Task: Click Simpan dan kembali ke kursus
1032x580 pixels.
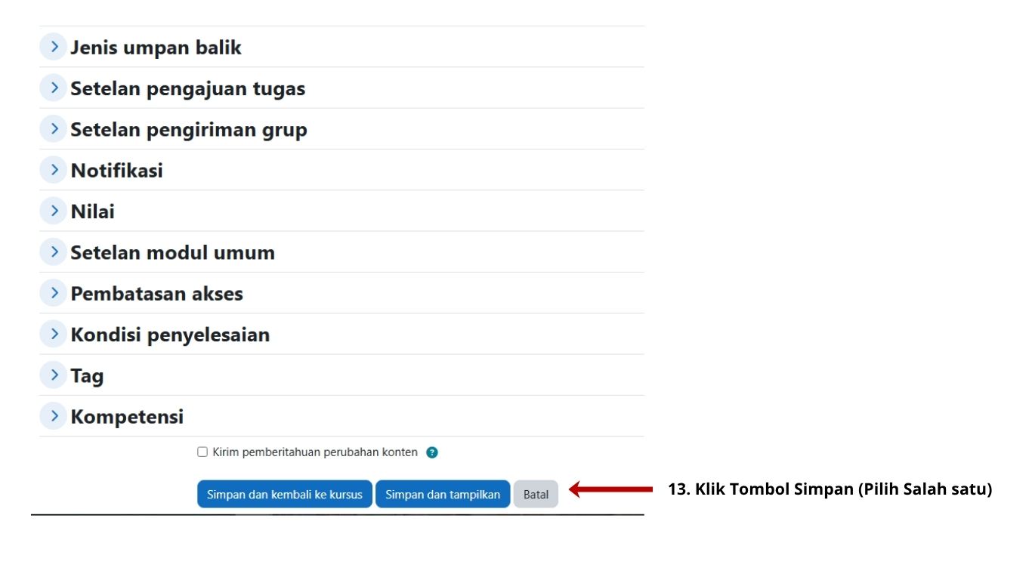Action: 285,495
